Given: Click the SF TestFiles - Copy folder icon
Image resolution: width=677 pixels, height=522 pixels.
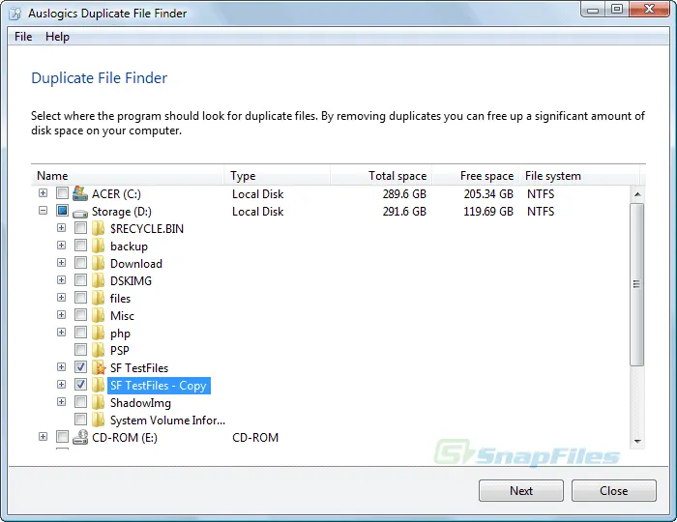Looking at the screenshot, I should click(99, 385).
